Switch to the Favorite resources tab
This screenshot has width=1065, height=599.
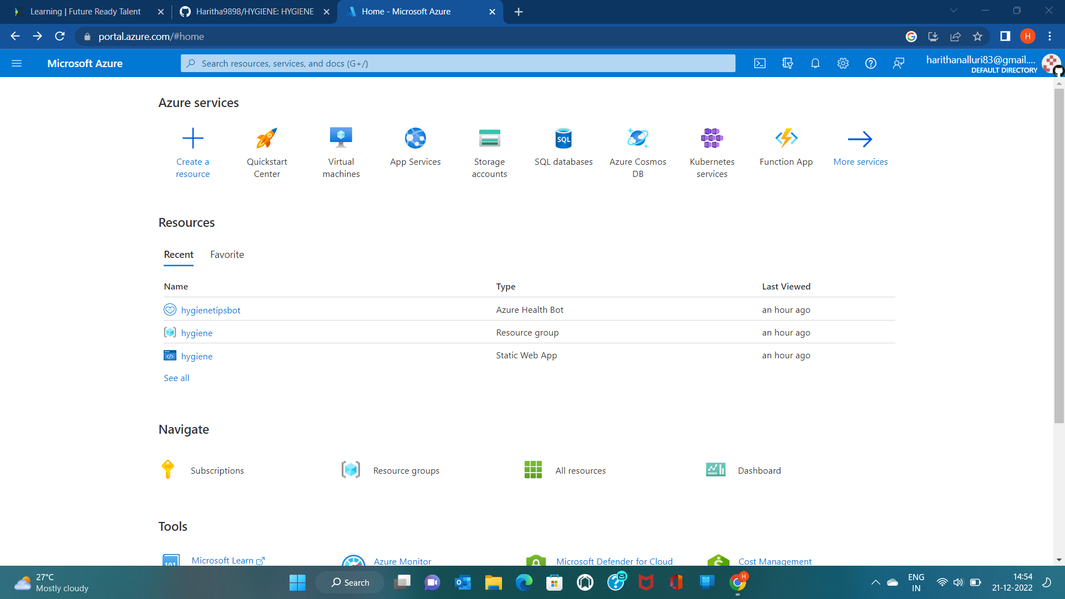[227, 255]
